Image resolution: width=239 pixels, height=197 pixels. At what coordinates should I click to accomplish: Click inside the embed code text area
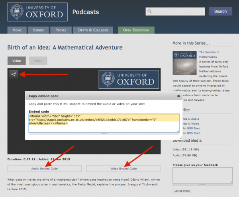104,123
